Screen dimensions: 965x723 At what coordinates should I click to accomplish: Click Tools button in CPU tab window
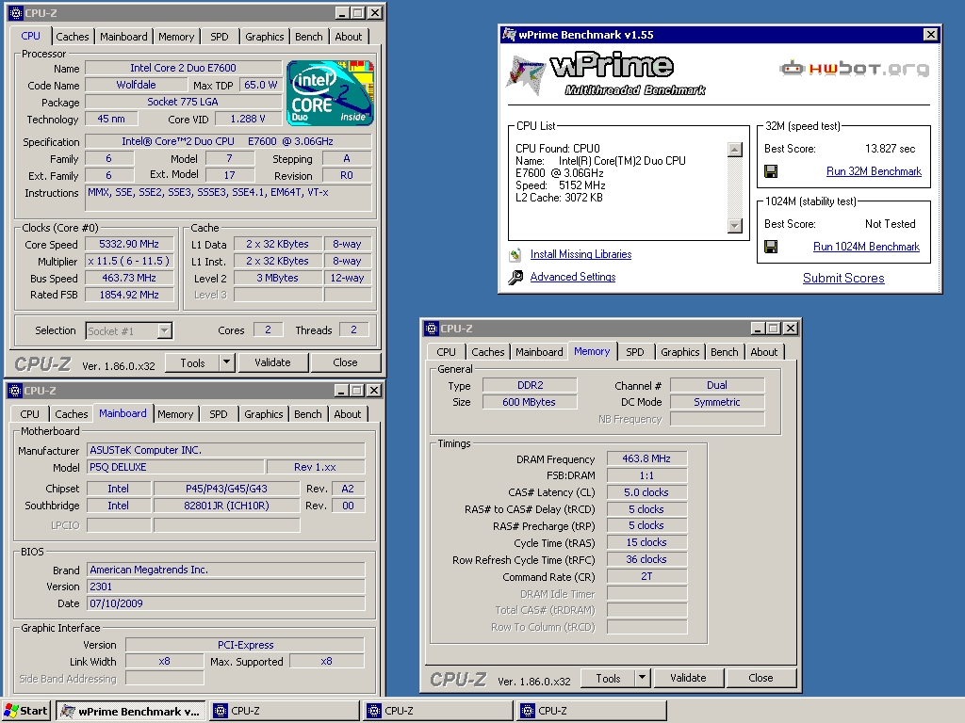click(192, 362)
